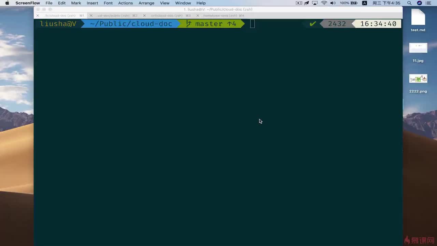Screen dimensions: 437x246
Task: Select the test.md desktop file icon
Action: (x=418, y=17)
